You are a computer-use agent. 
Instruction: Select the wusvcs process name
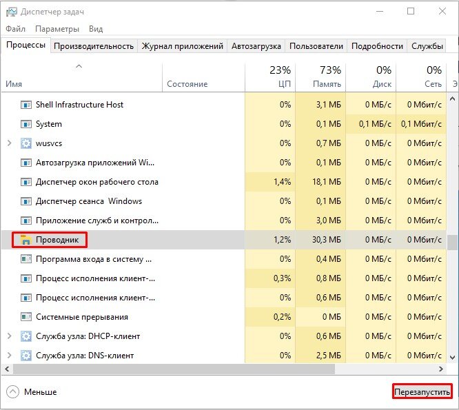(49, 143)
